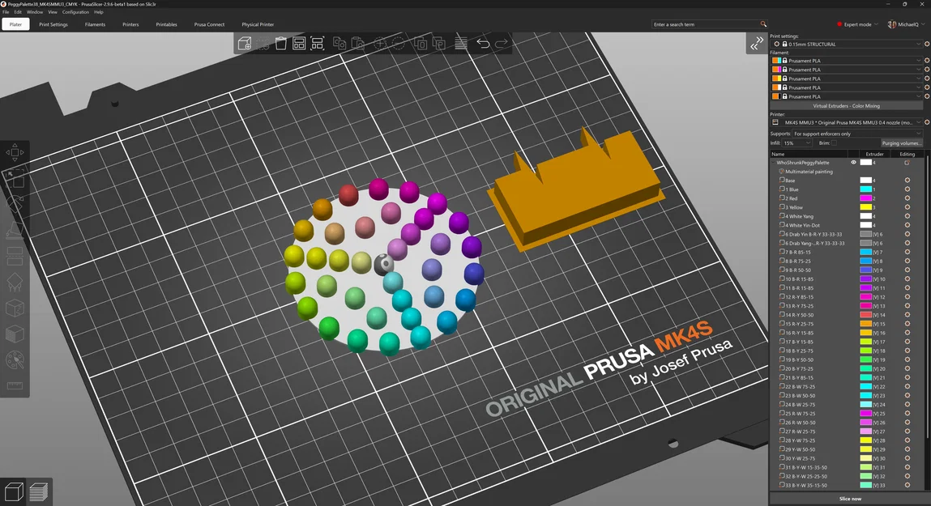Click editing icon for 1 Blue row
This screenshot has height=506, width=931.
pos(908,189)
